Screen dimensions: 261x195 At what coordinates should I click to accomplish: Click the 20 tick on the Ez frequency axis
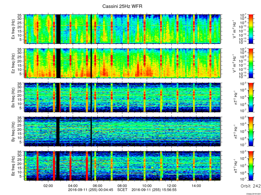coord(20,61)
